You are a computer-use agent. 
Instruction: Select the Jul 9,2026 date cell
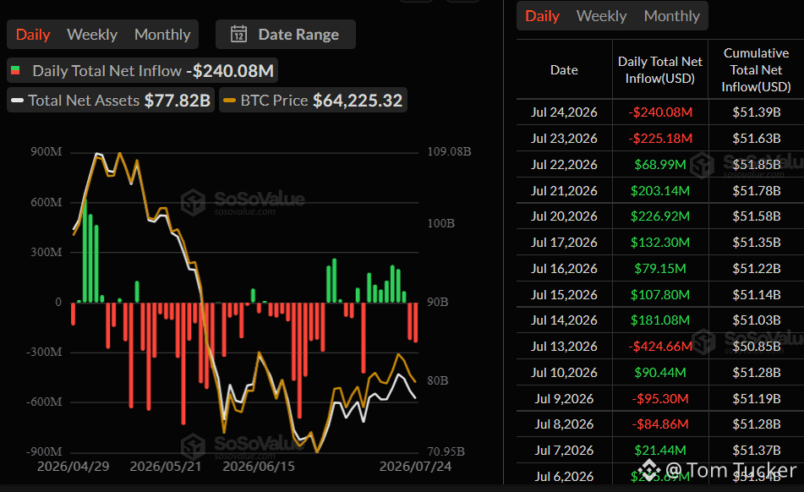coord(564,398)
